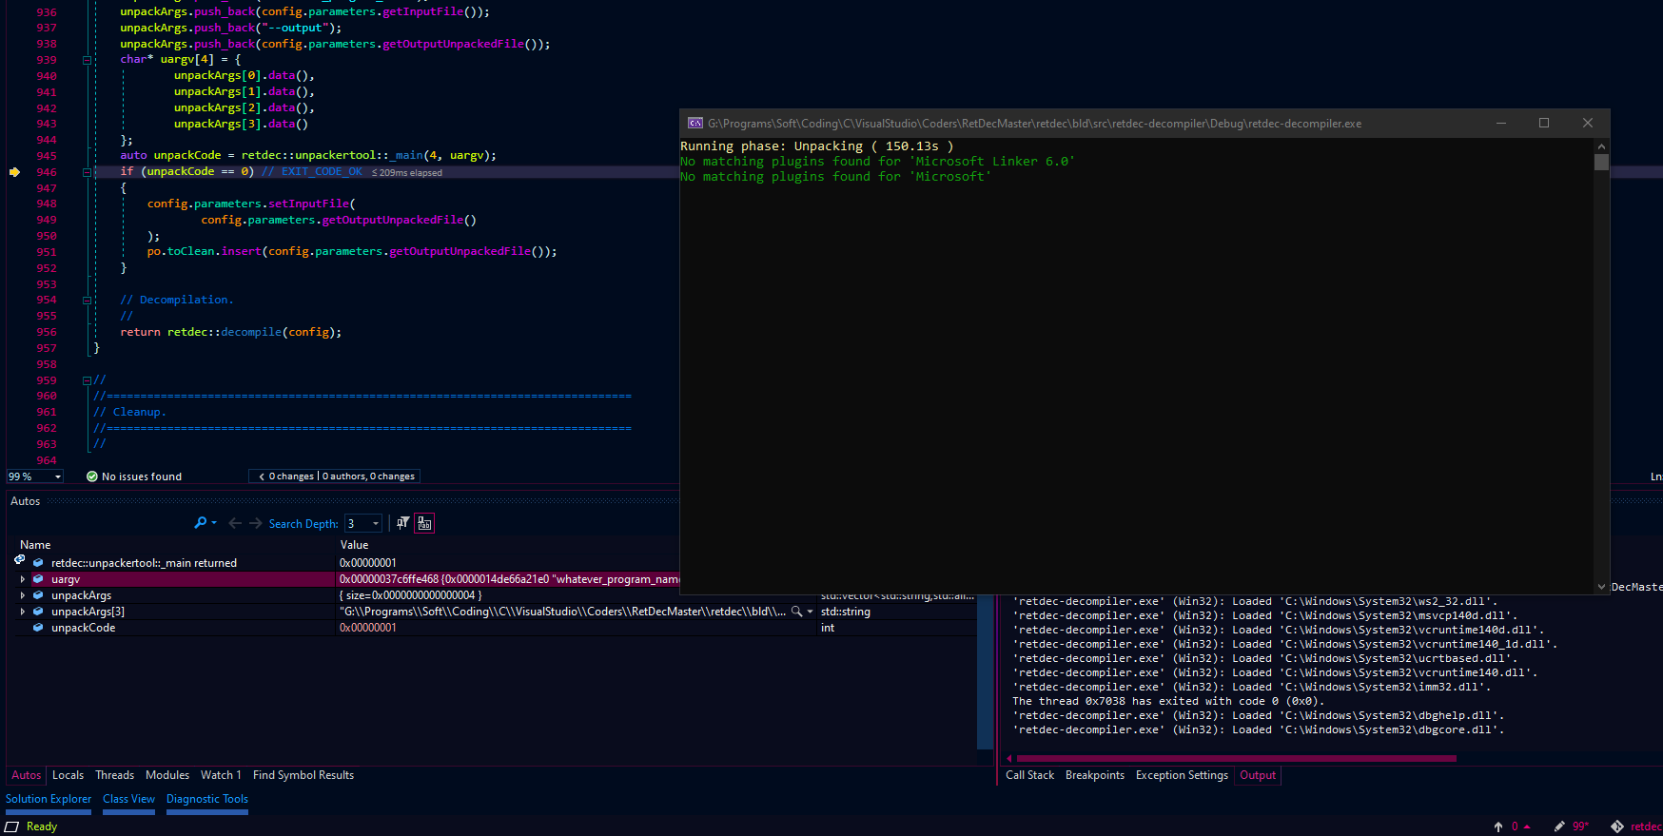The height and width of the screenshot is (836, 1663).
Task: Toggle the highlighted Autos toolbar button
Action: click(x=424, y=523)
